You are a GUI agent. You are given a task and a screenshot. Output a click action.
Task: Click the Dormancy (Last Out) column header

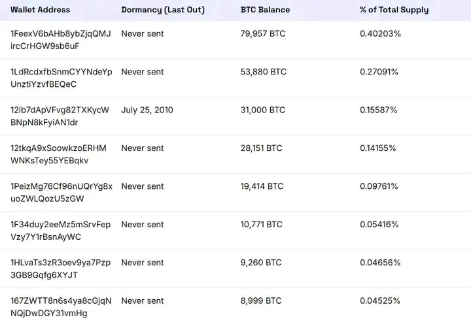(x=163, y=10)
